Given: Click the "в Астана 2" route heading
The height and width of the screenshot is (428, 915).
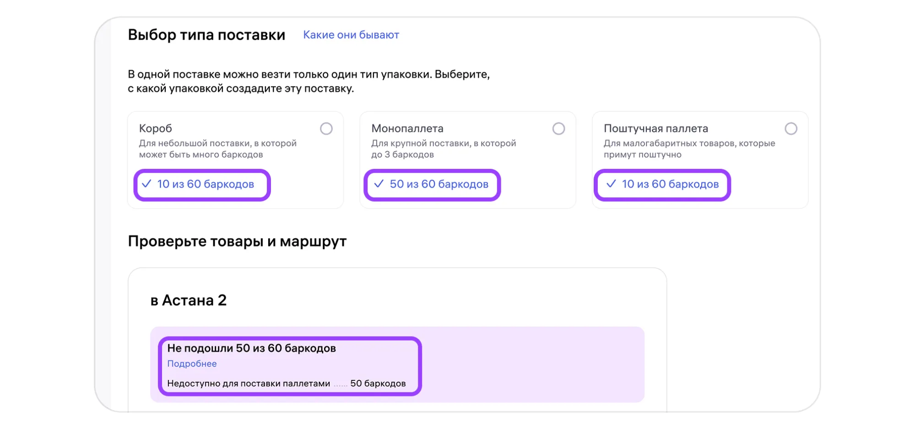Looking at the screenshot, I should point(189,300).
